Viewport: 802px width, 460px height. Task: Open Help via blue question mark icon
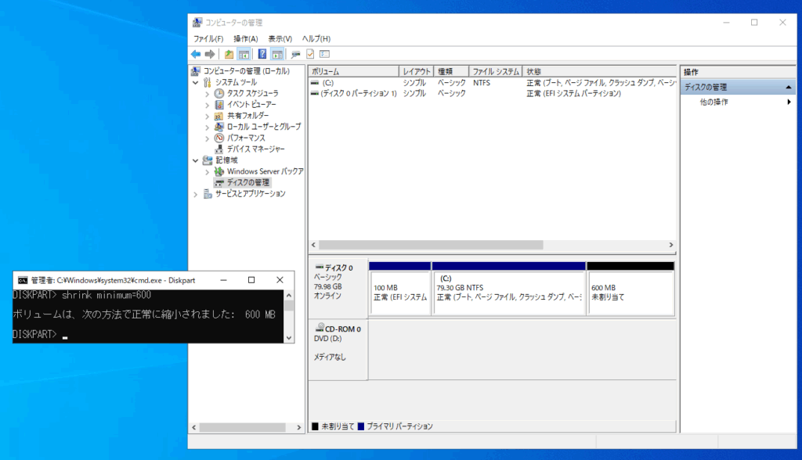click(x=262, y=54)
